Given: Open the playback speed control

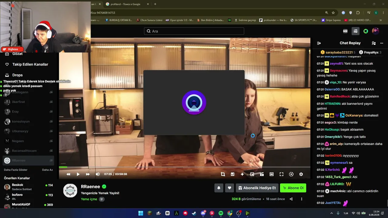Looking at the screenshot, I should coord(291,174).
